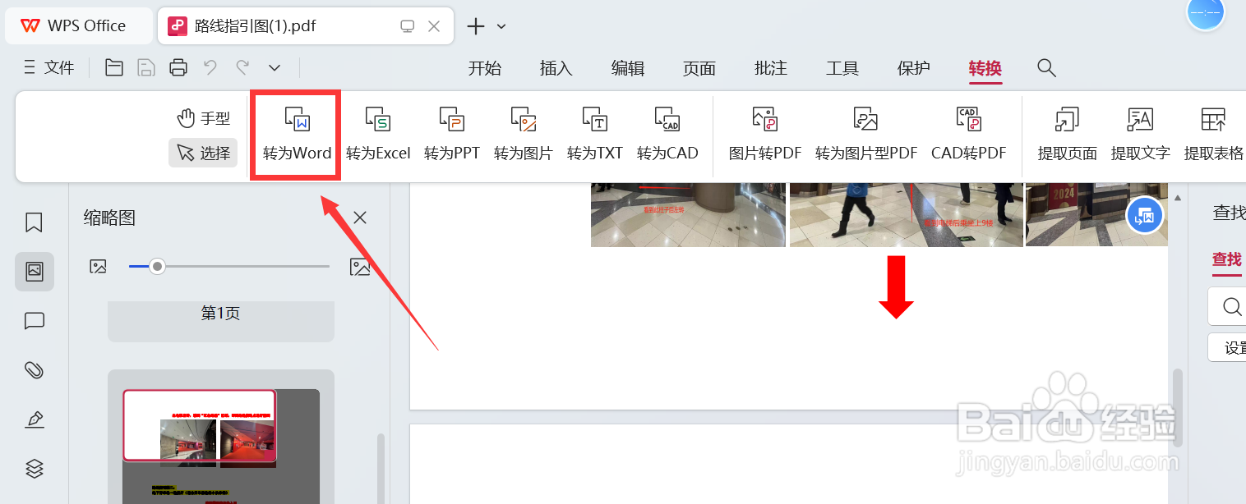Open the layers panel in sidebar
Screen dimensions: 1246x504
(x=34, y=469)
